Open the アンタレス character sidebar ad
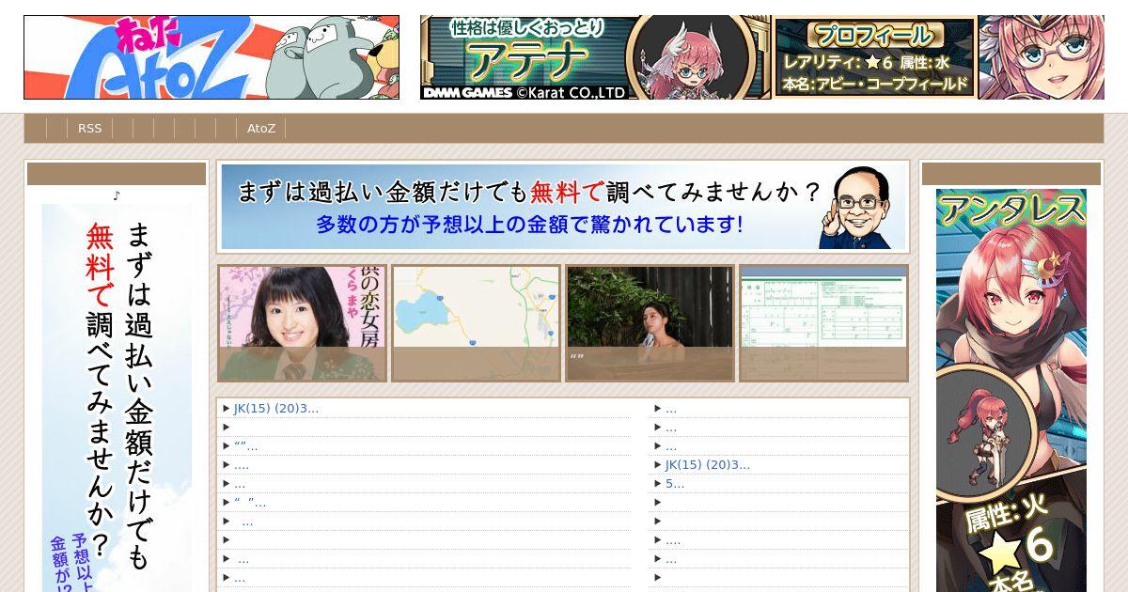The image size is (1128, 592). [1011, 390]
